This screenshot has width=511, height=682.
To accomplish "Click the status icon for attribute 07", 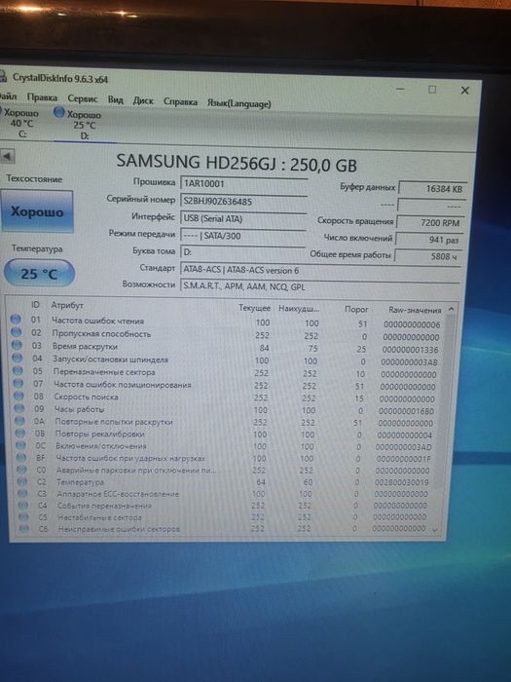I will point(18,383).
